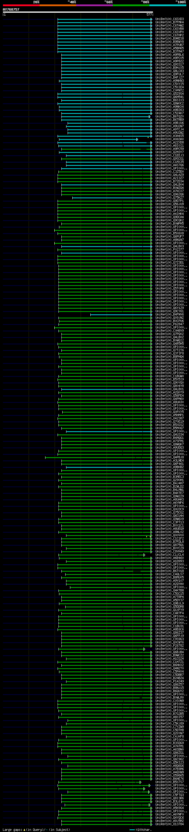
Task: Open hit UniRef100_Q6H541
Action: 170,97
